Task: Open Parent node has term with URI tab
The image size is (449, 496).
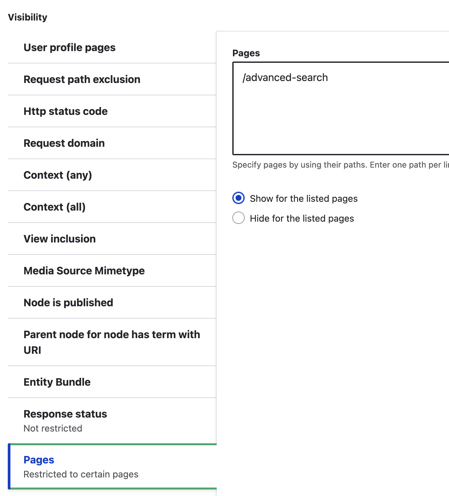Action: pos(112,342)
